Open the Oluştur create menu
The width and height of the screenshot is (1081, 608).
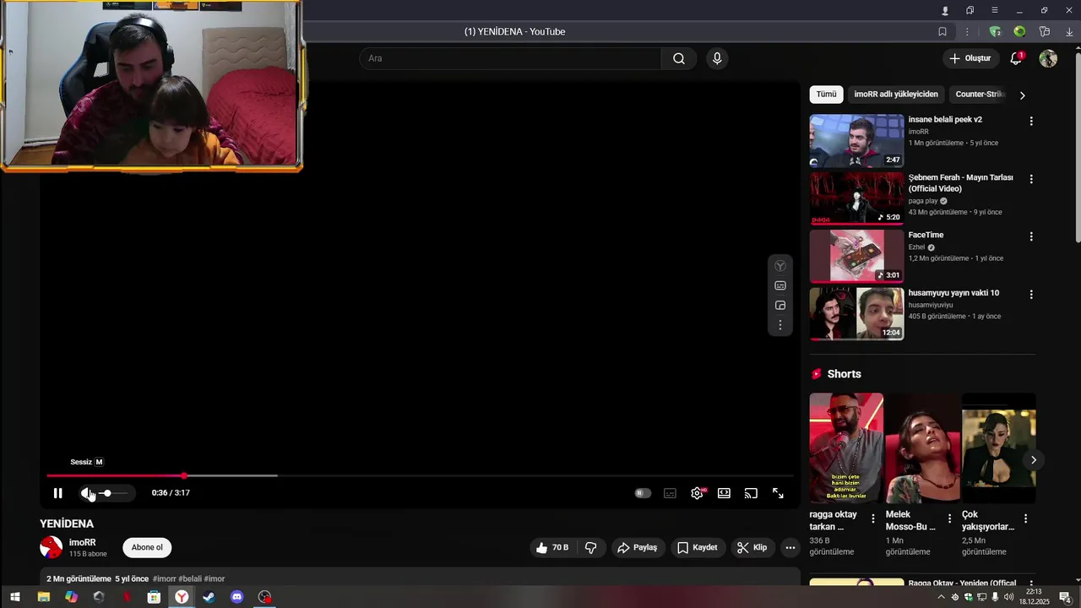tap(970, 58)
